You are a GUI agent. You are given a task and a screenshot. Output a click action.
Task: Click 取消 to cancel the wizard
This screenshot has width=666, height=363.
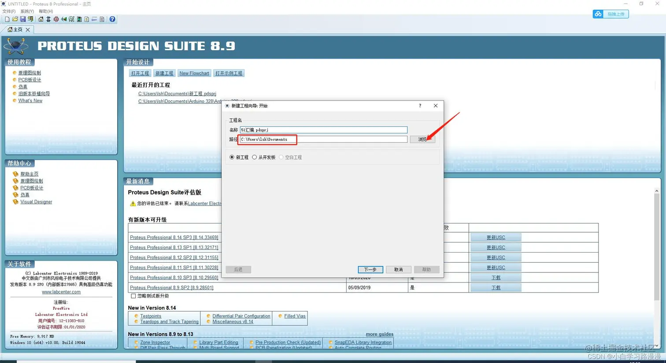[x=399, y=269]
